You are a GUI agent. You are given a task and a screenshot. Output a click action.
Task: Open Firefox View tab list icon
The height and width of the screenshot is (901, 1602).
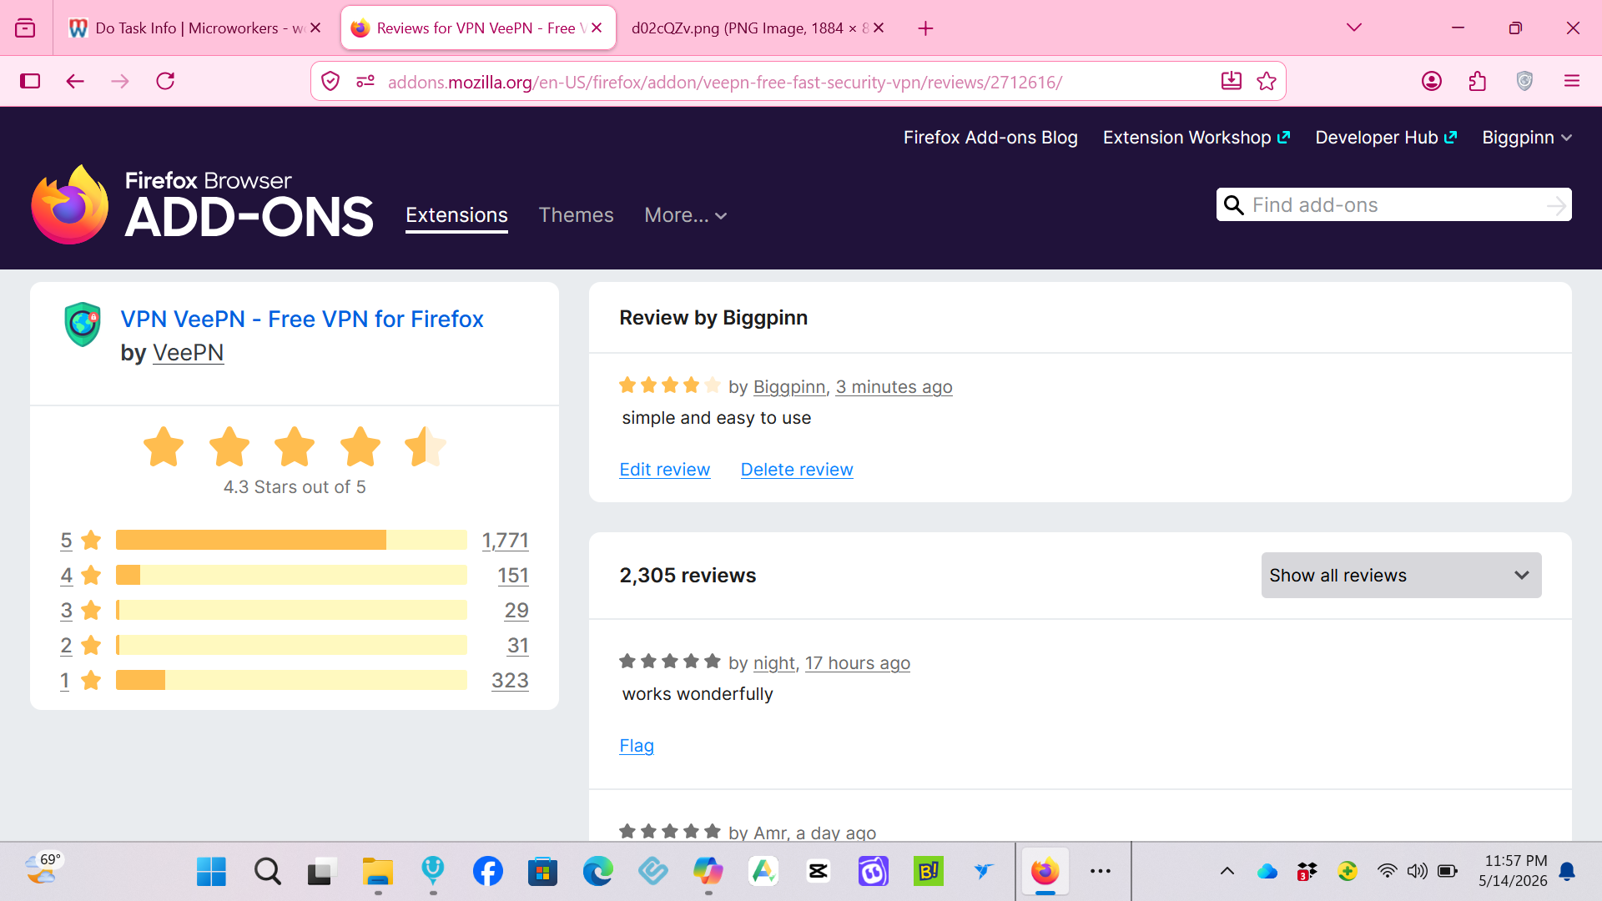[25, 28]
